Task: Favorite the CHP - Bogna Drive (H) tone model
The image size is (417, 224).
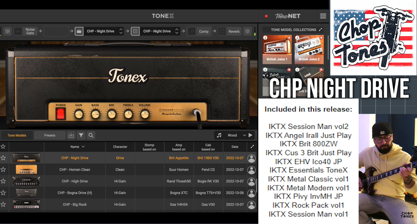Action: [x=3, y=193]
